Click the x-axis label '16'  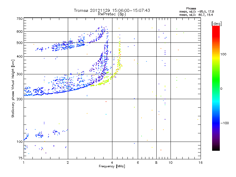pyautogui.click(x=201, y=163)
